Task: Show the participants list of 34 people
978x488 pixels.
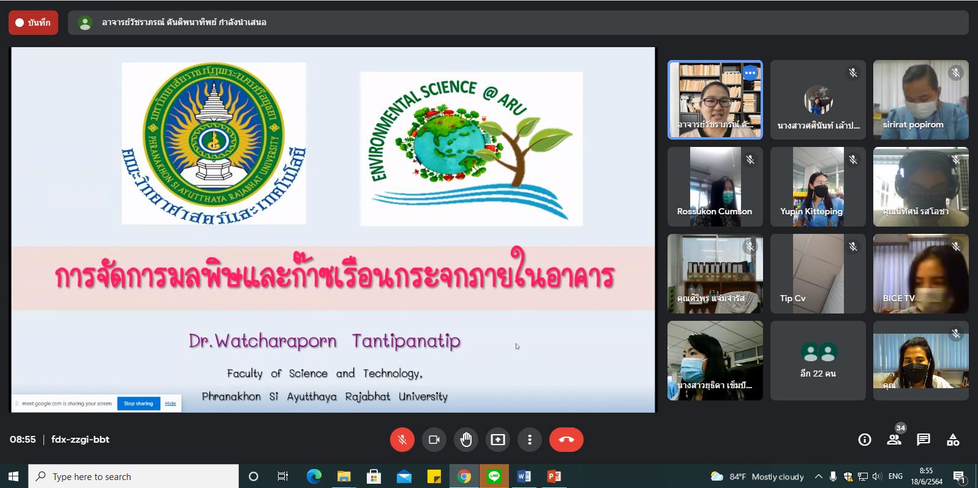Action: pos(894,440)
